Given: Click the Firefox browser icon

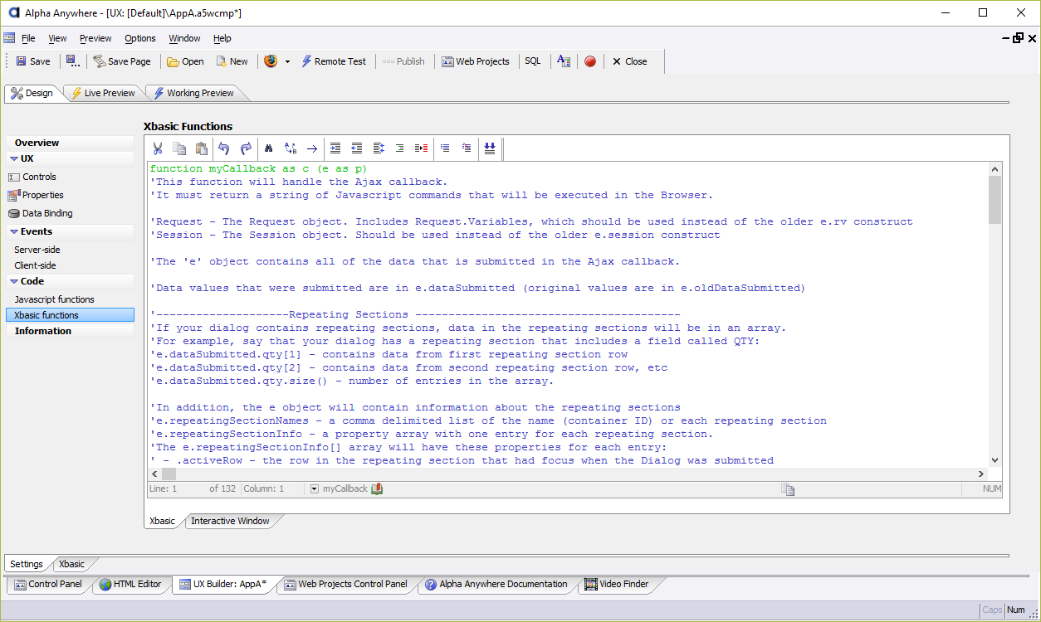Looking at the screenshot, I should [271, 61].
